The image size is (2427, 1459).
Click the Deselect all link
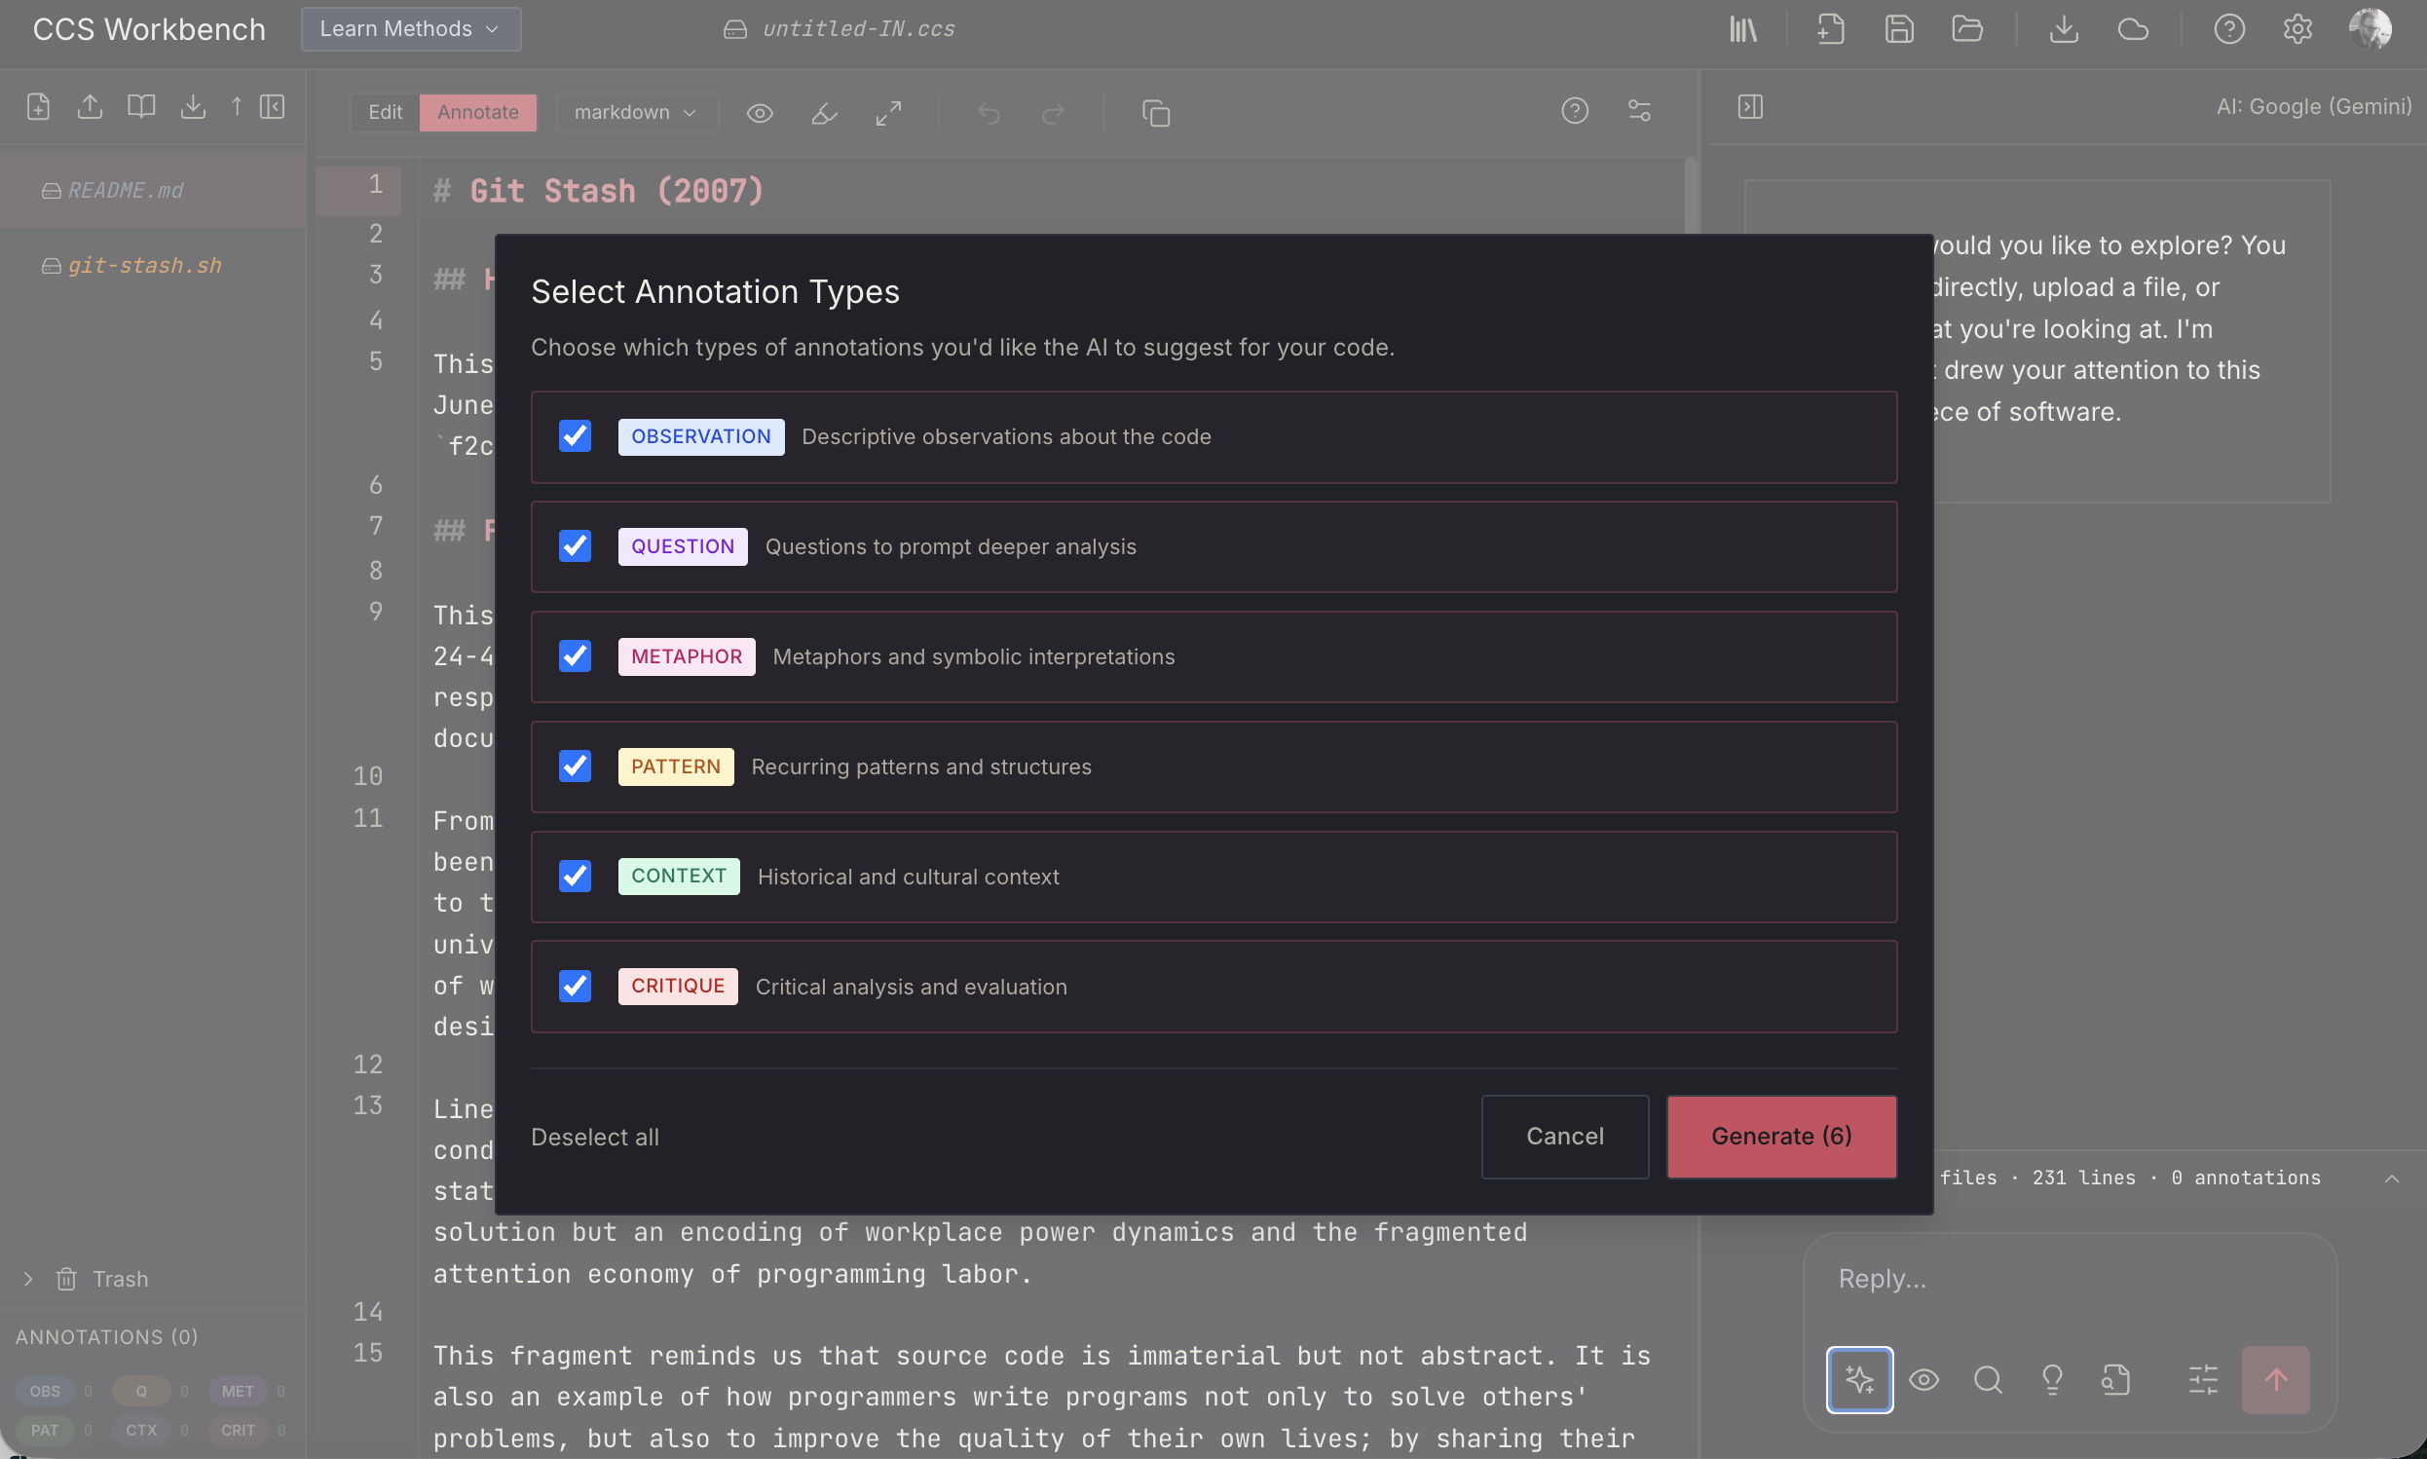(x=595, y=1137)
